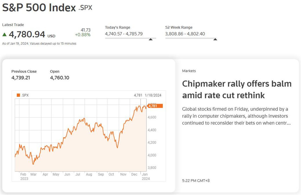Open the Chipmaker rally headline article
301x195 pixels.
pos(237,89)
